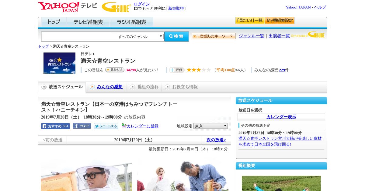This screenshot has width=365, height=191.
Task: Click the Syndicated G-GUIDE logo
Action: pyautogui.click(x=308, y=35)
